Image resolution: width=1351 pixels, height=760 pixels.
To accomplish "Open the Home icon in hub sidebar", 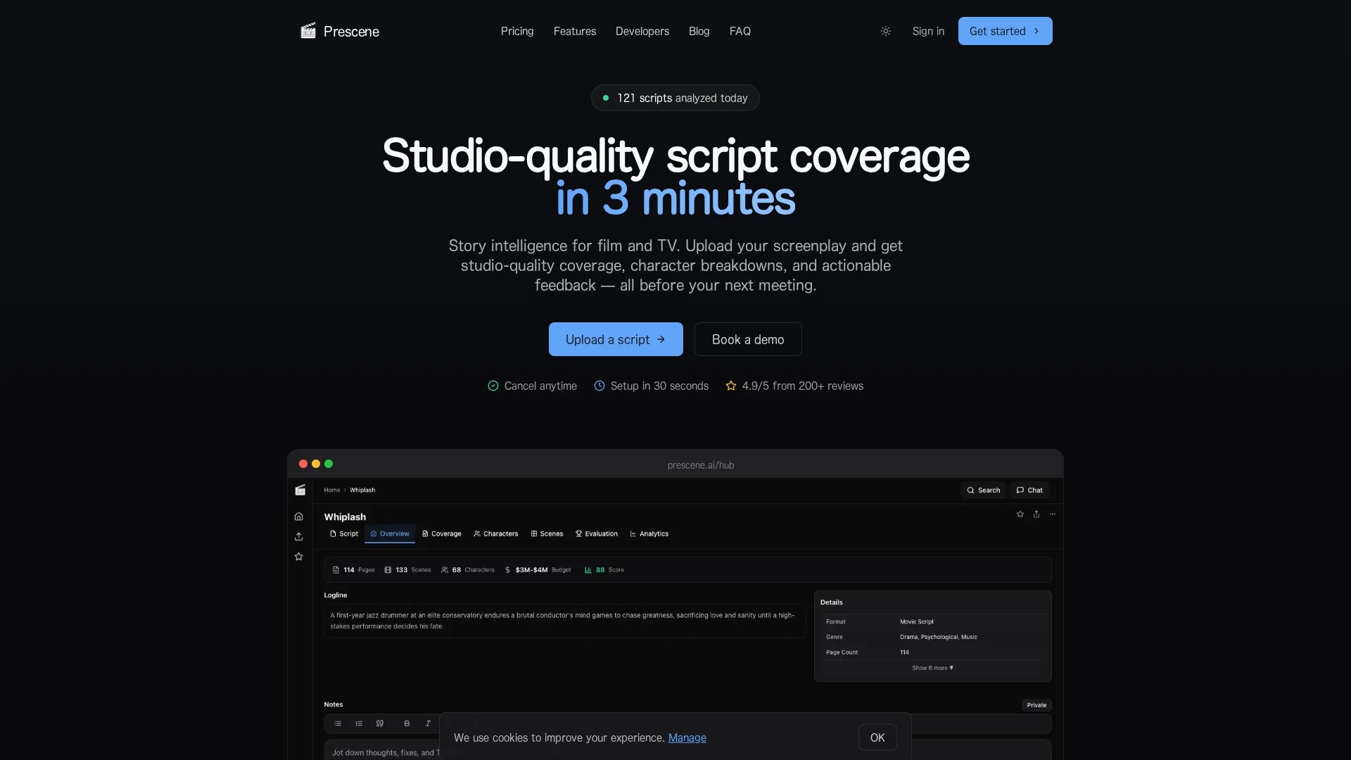I will coord(299,517).
